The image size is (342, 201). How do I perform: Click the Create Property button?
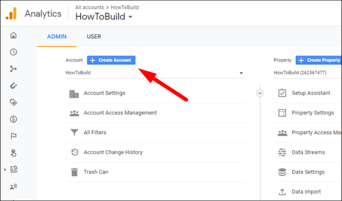(x=319, y=60)
